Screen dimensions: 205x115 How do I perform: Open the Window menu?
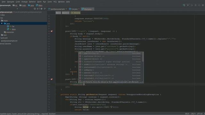click(61, 2)
